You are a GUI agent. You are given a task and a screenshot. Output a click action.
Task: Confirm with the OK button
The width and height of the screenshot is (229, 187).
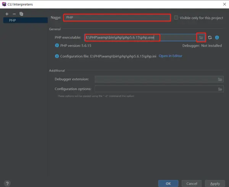pos(168,184)
